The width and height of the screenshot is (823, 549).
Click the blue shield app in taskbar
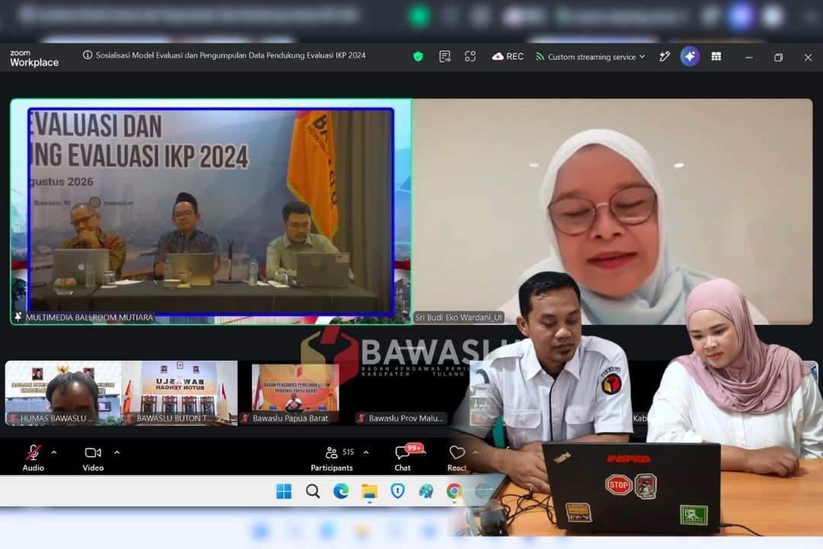[398, 491]
